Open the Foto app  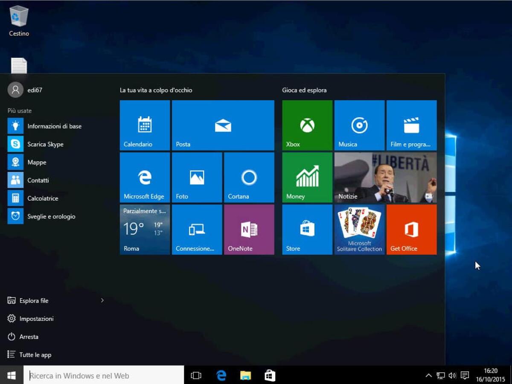pos(197,177)
